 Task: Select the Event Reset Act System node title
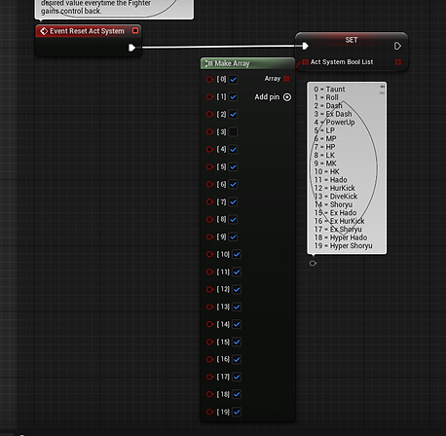coord(87,31)
